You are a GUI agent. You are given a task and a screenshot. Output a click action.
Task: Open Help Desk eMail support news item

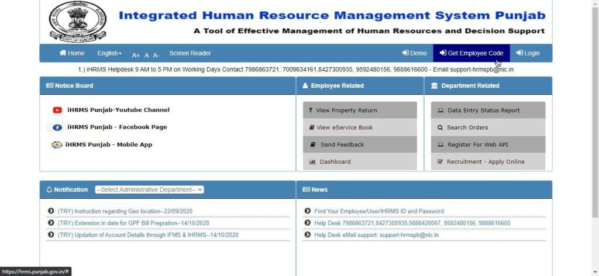376,234
